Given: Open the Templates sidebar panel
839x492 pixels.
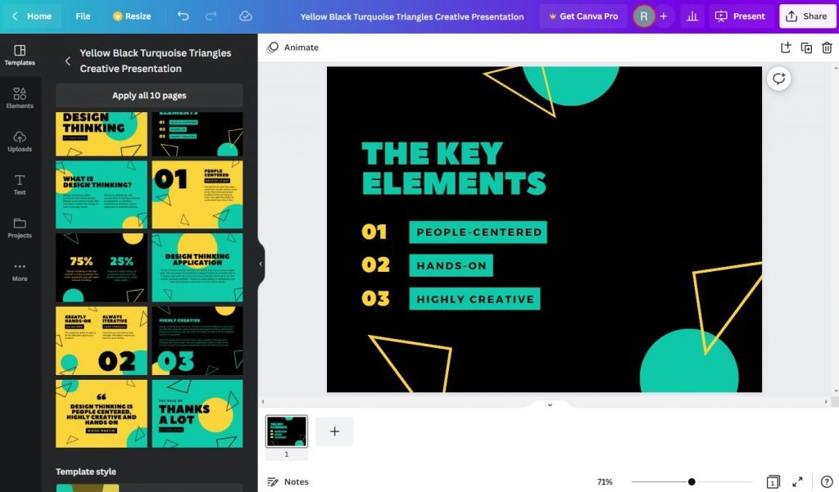Looking at the screenshot, I should (20, 55).
